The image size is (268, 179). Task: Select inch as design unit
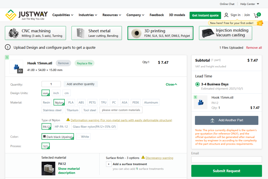point(56,93)
